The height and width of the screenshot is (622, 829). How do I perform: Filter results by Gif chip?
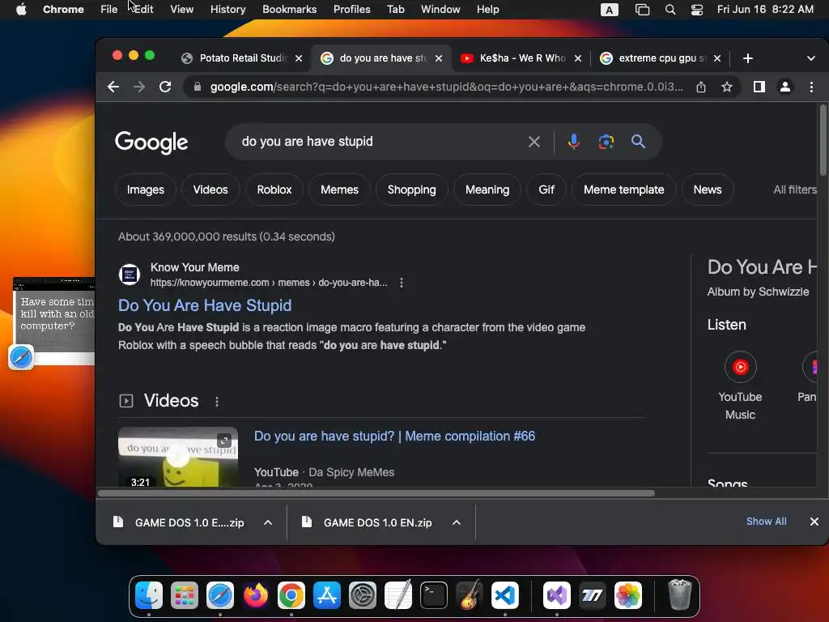point(546,190)
